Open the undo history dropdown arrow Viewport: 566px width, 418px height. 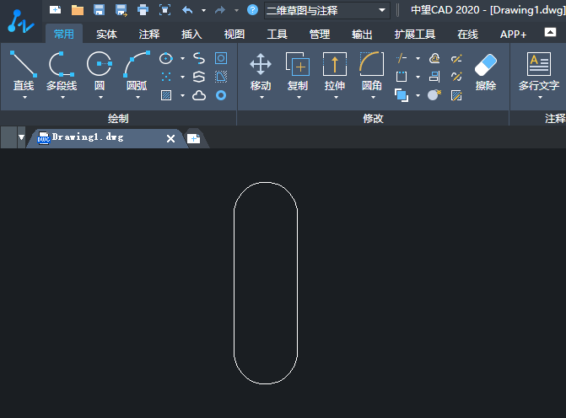pos(203,10)
